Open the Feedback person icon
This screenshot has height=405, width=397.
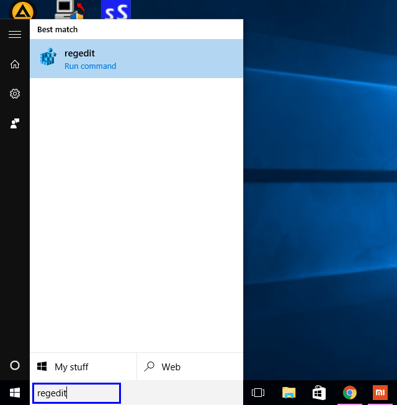point(15,123)
